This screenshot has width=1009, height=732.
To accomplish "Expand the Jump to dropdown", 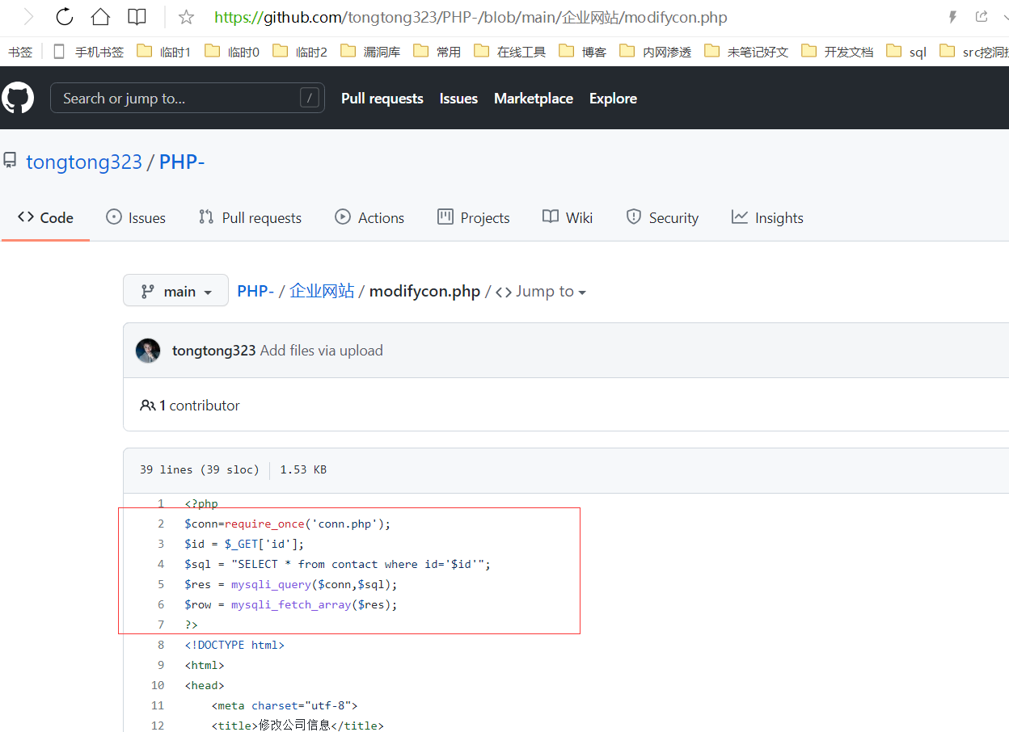I will tap(541, 292).
